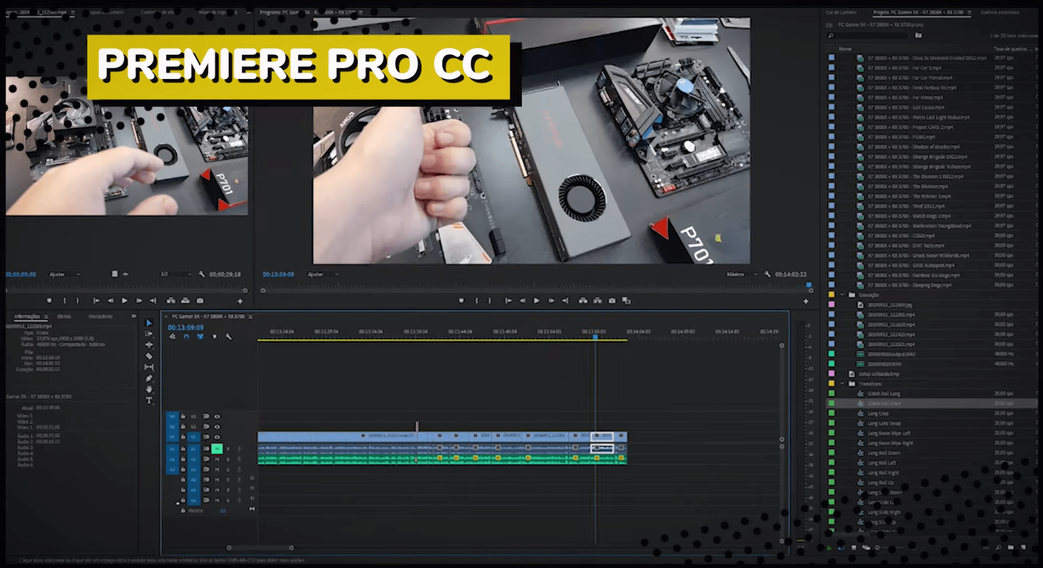Toggle V1 track output eye
The width and height of the screenshot is (1043, 568).
(217, 437)
